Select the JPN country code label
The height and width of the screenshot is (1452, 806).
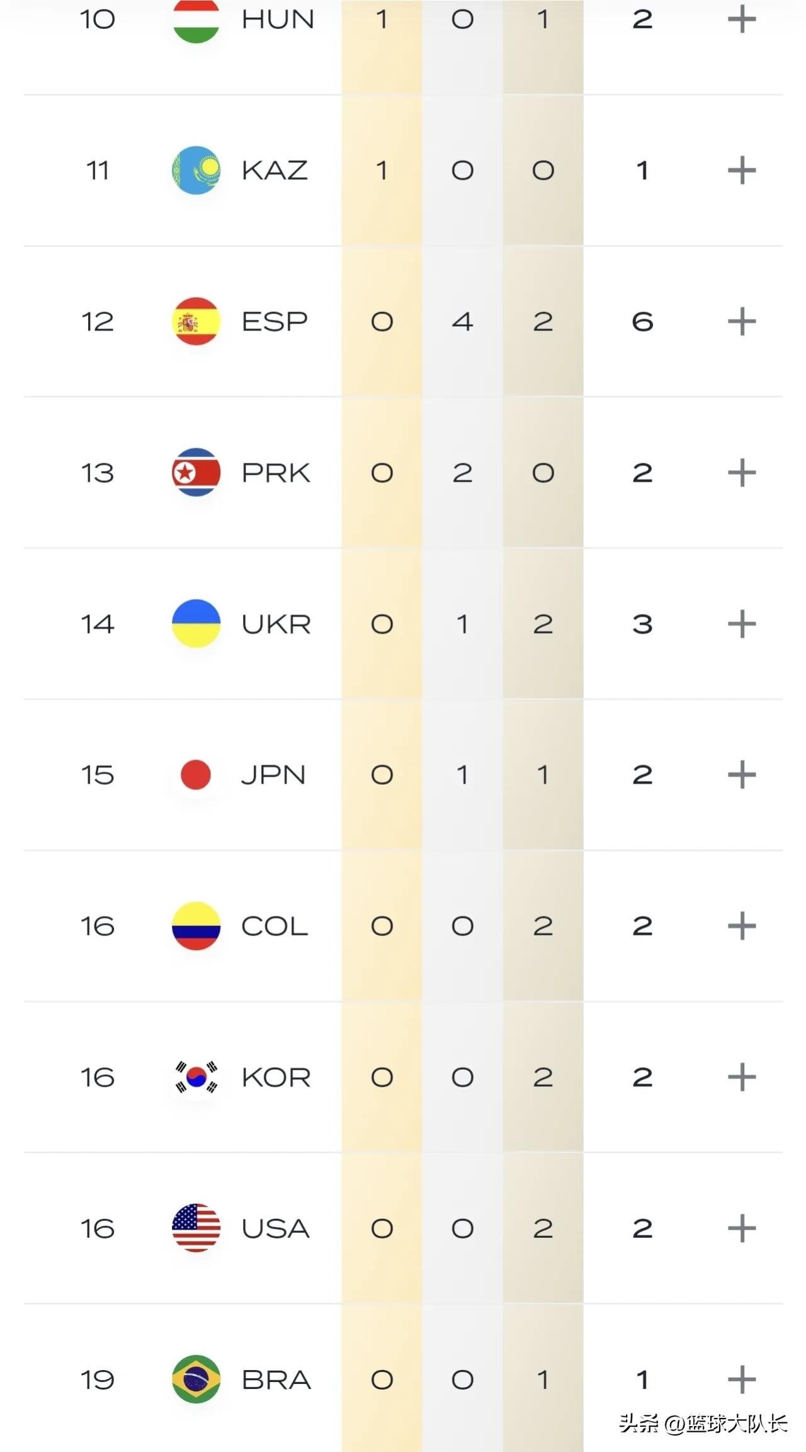(273, 775)
